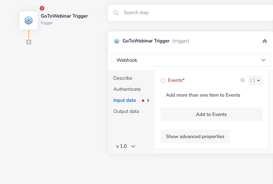Open the help tooltip icon next to Events

click(x=243, y=80)
